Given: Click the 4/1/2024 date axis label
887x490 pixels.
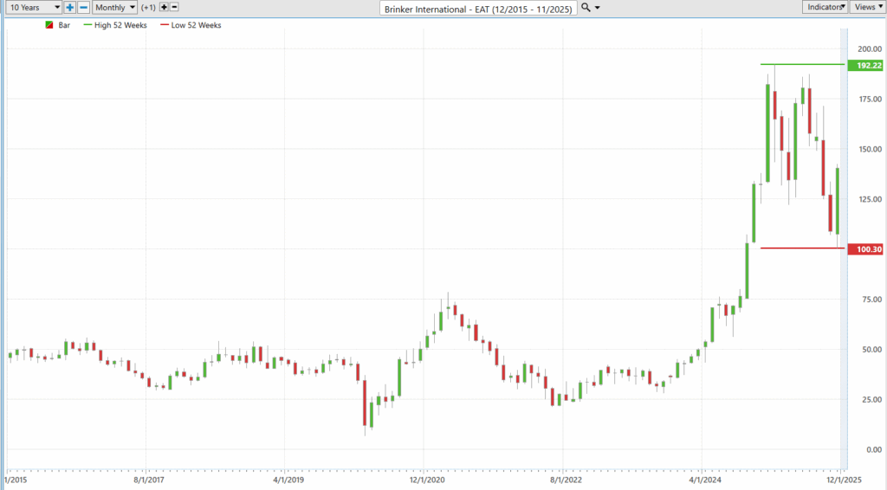Looking at the screenshot, I should (x=705, y=480).
